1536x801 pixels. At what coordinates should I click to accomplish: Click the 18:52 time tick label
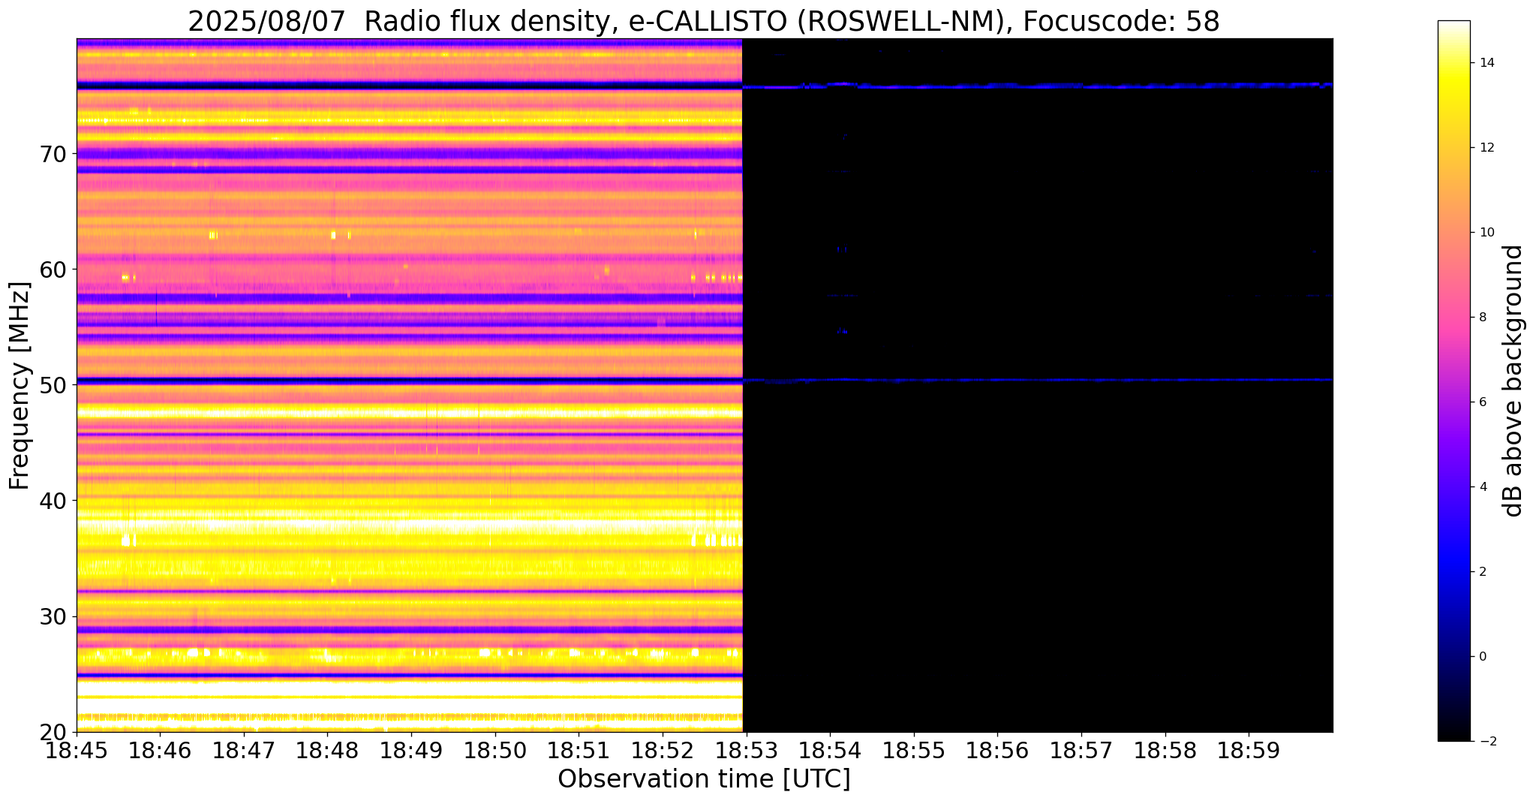(663, 749)
